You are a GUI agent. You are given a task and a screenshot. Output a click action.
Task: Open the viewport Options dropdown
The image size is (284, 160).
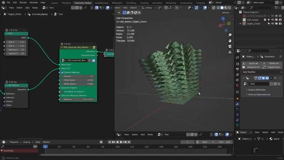(x=226, y=12)
